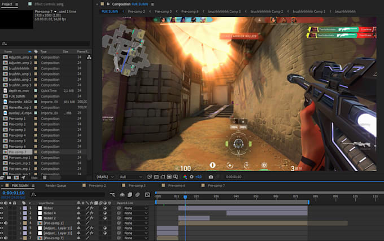The image size is (384, 241).
Task: Create a new composition icon in project panel
Action: tap(16, 178)
